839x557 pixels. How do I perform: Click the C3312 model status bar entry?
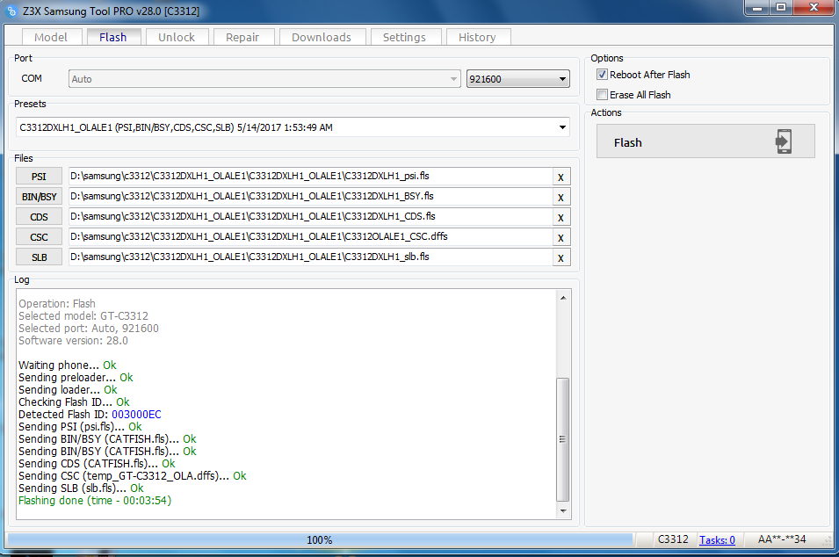coord(673,539)
